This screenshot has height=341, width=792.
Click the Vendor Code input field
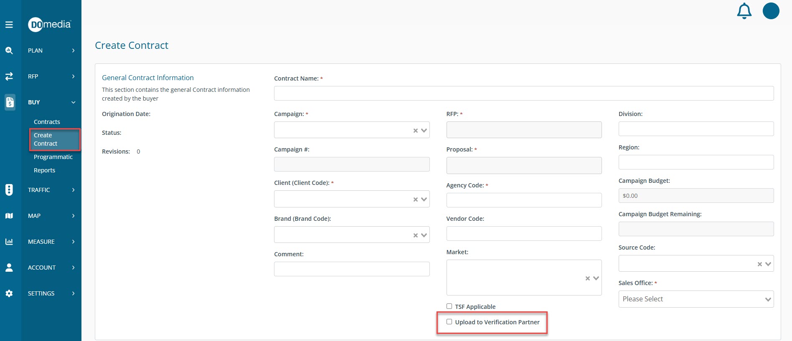coord(524,233)
